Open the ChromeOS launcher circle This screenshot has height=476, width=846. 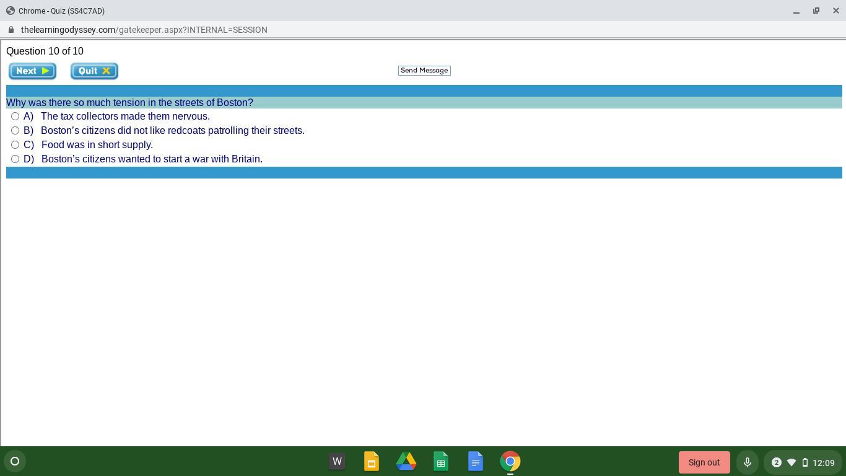coord(15,461)
